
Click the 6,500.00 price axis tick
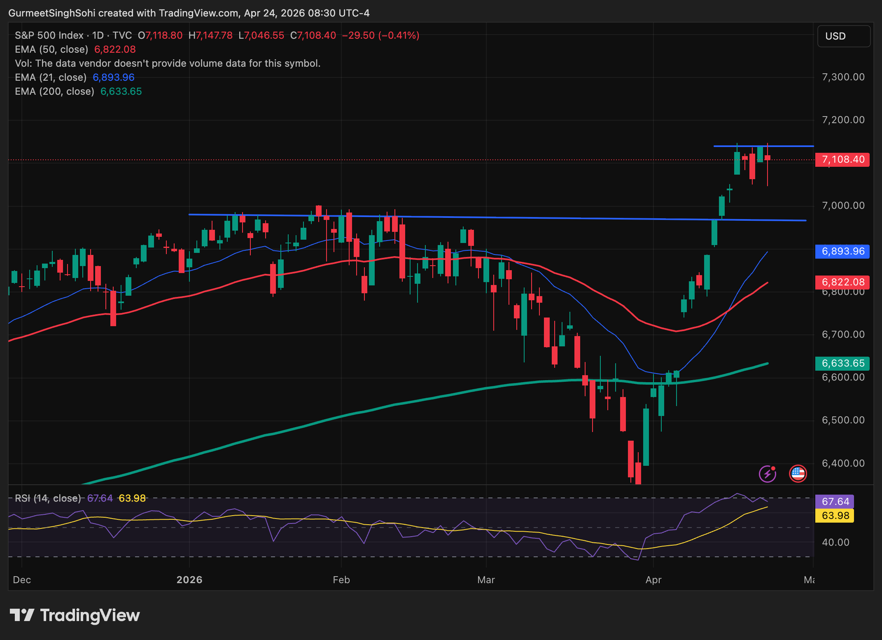[x=843, y=420]
